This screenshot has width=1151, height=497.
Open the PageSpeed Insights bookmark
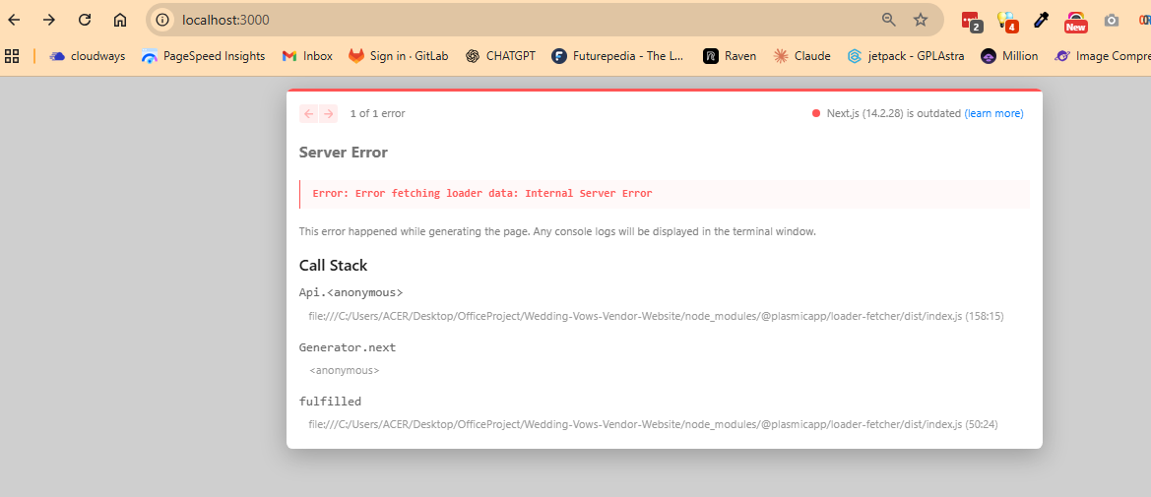point(203,56)
